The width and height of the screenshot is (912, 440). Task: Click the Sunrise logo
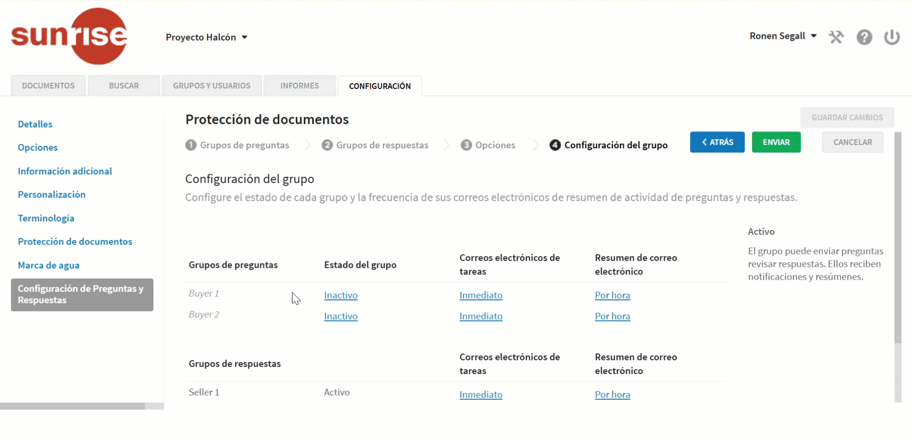pyautogui.click(x=69, y=36)
